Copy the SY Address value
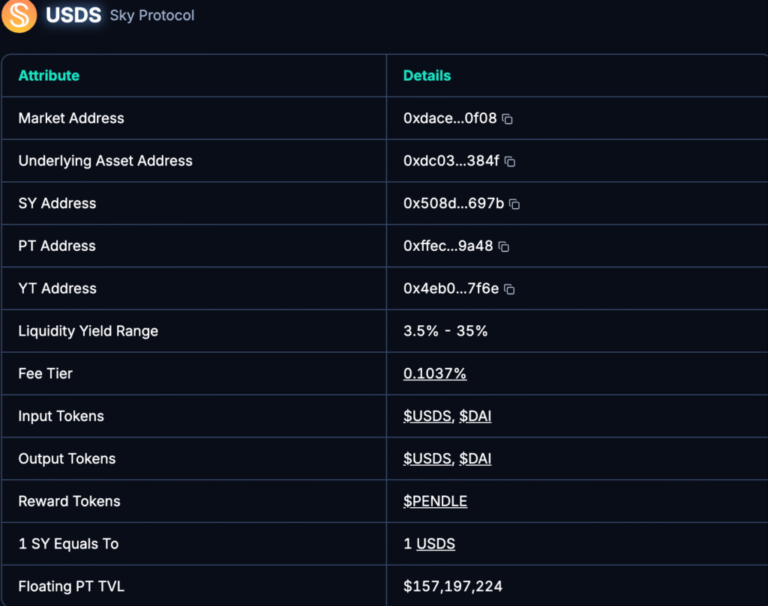 (x=514, y=204)
